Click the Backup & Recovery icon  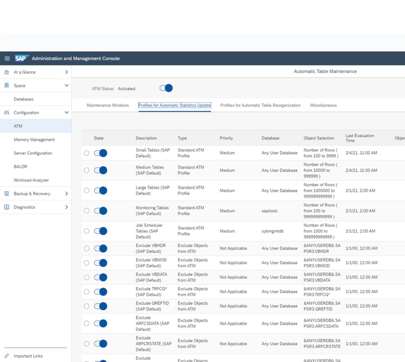pyautogui.click(x=7, y=194)
